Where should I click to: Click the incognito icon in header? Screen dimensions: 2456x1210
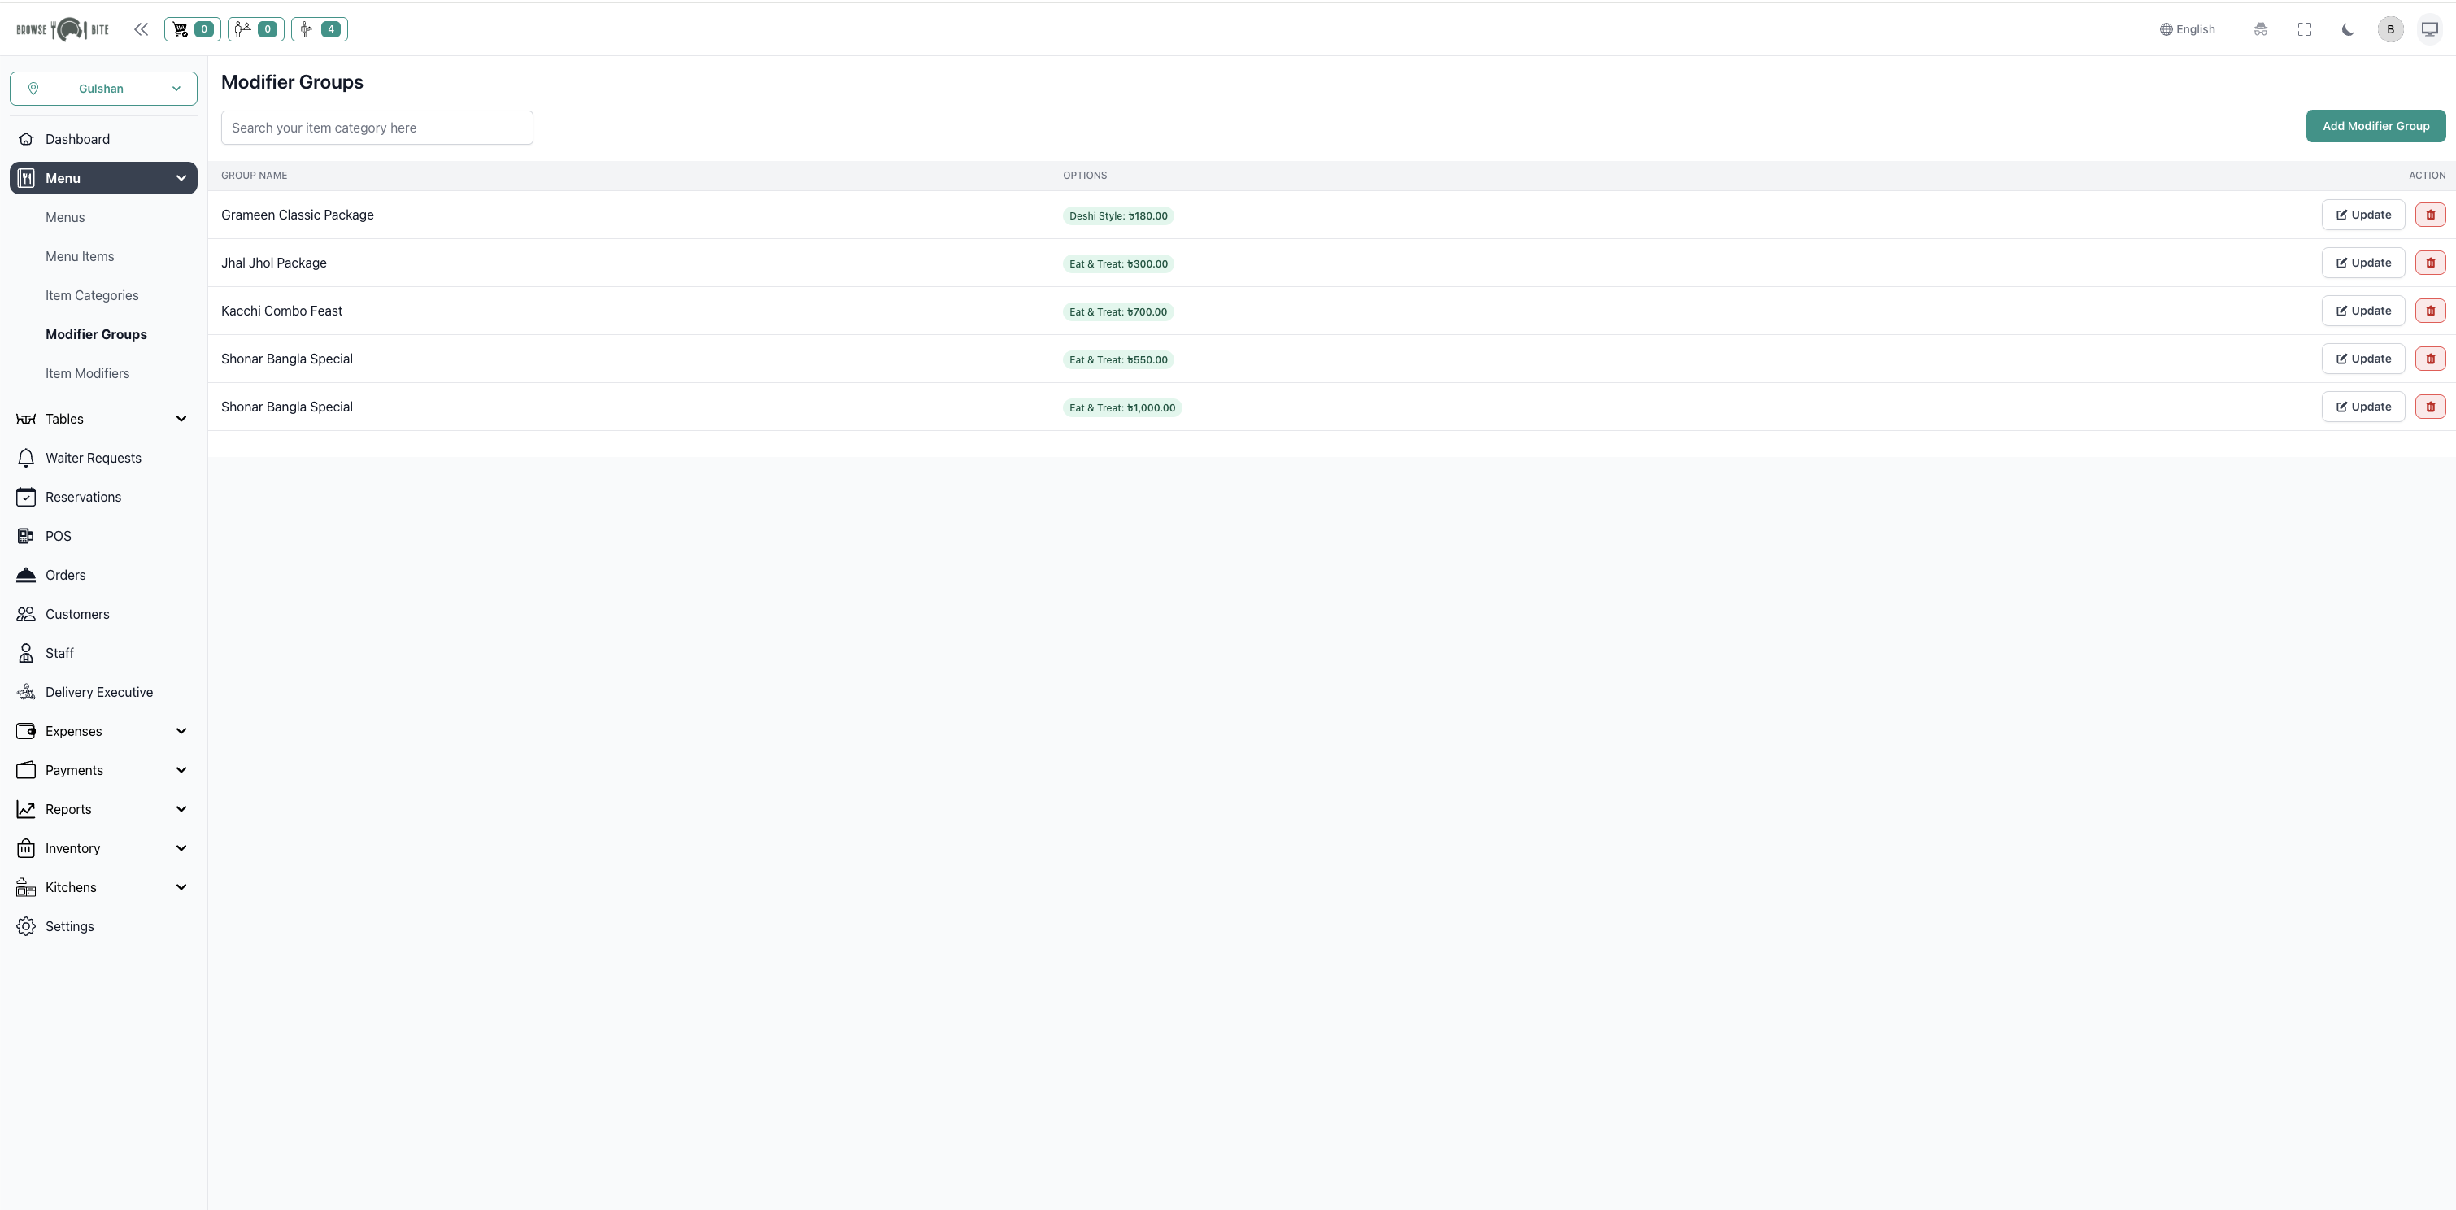2259,29
